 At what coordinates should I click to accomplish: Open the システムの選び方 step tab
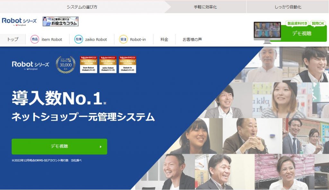click(82, 7)
